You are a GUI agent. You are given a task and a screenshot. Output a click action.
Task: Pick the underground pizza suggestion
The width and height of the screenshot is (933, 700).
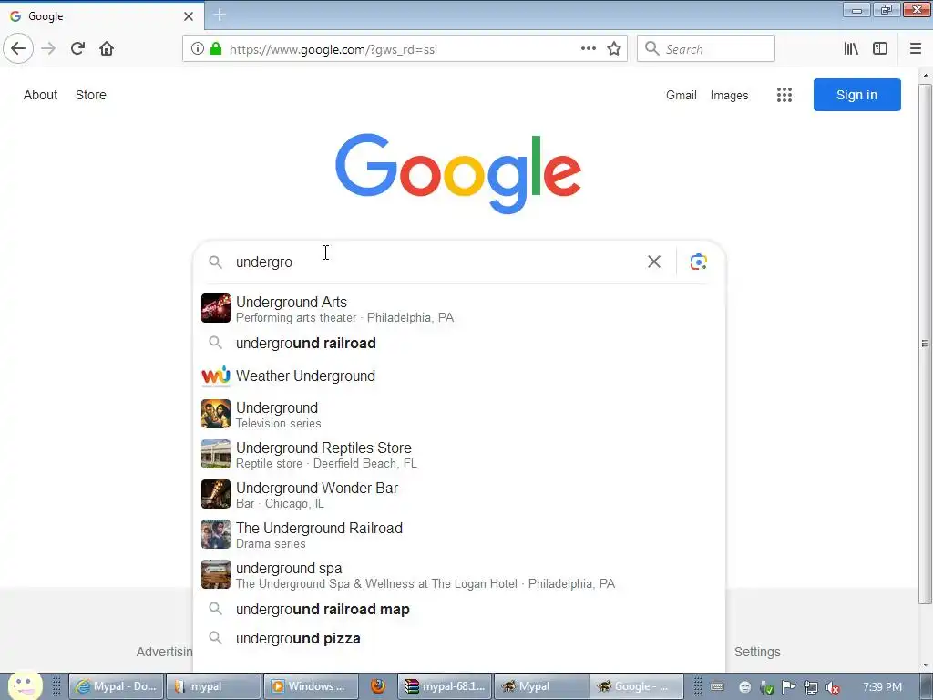(298, 638)
